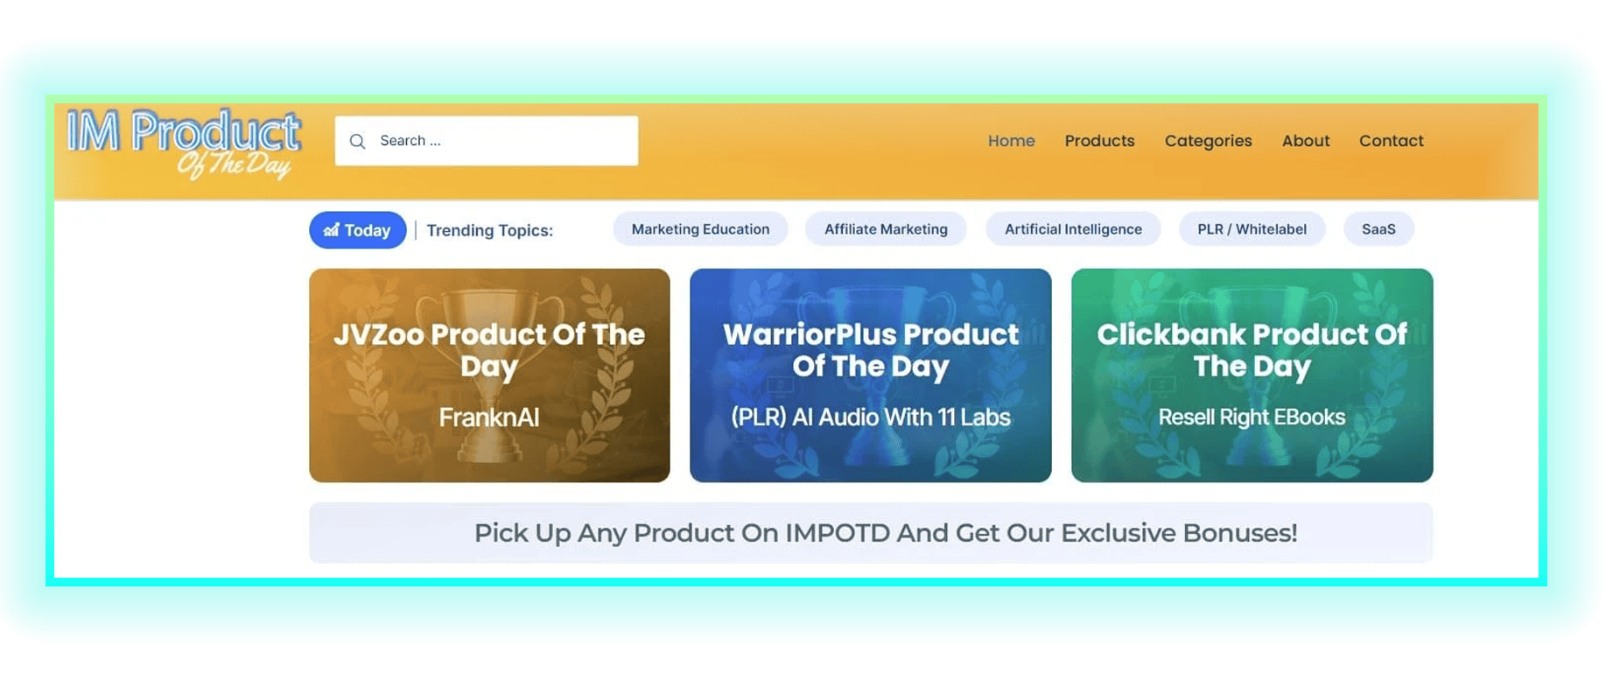Image resolution: width=1606 pixels, height=695 pixels.
Task: Click the Today pill button
Action: 357,230
